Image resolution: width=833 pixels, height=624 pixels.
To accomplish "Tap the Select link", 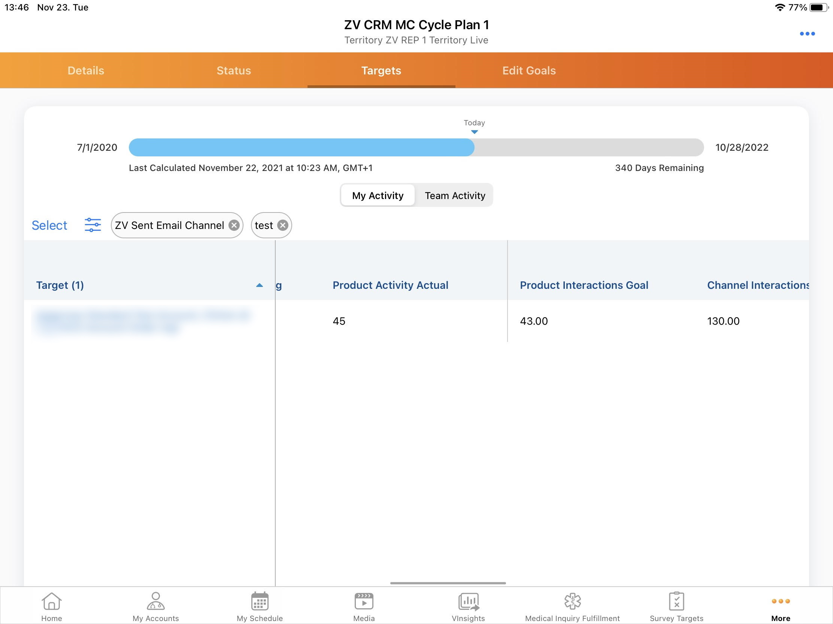I will 49,225.
